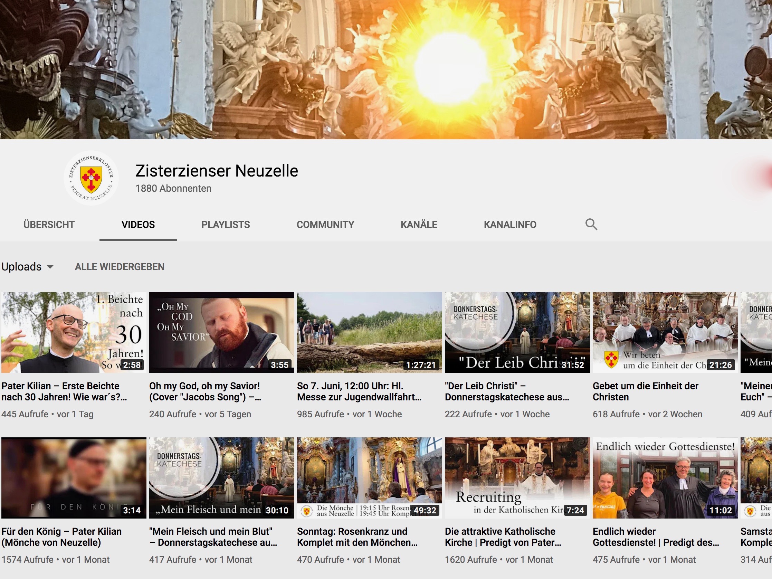The width and height of the screenshot is (772, 579).
Task: Click '240 Aufrufe • vor 5 Tagen' text
Action: [200, 414]
